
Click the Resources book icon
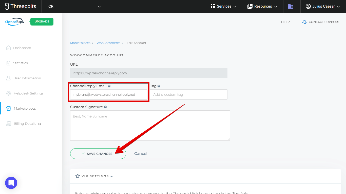click(x=250, y=6)
